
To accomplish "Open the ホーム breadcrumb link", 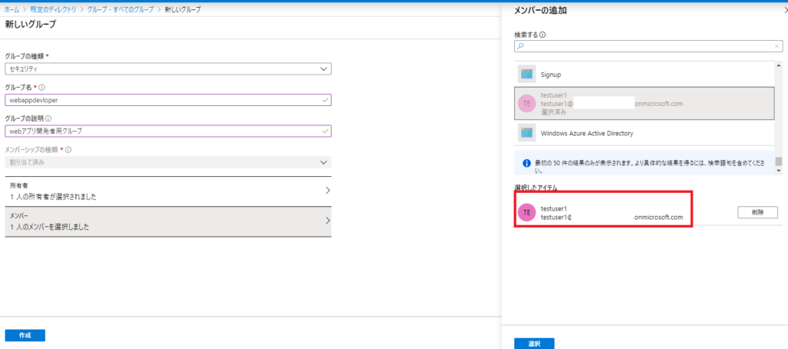I will pos(12,9).
